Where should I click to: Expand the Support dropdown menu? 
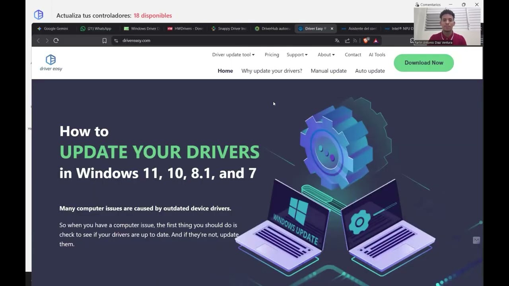click(x=297, y=55)
